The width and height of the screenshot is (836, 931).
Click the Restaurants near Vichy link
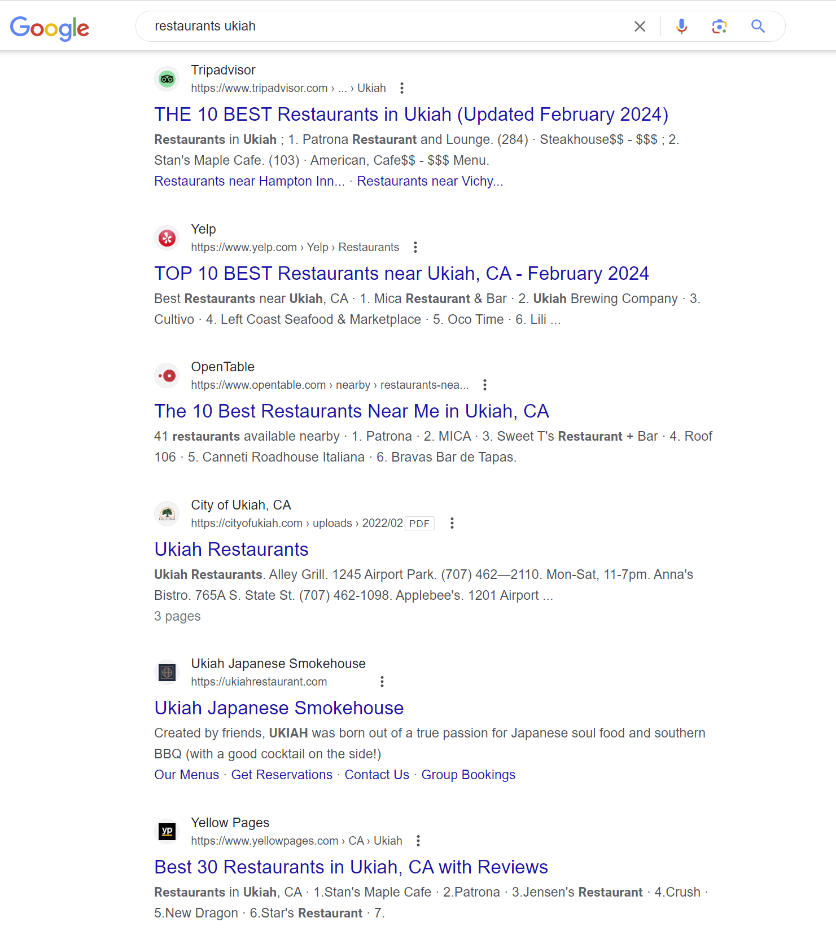point(430,181)
